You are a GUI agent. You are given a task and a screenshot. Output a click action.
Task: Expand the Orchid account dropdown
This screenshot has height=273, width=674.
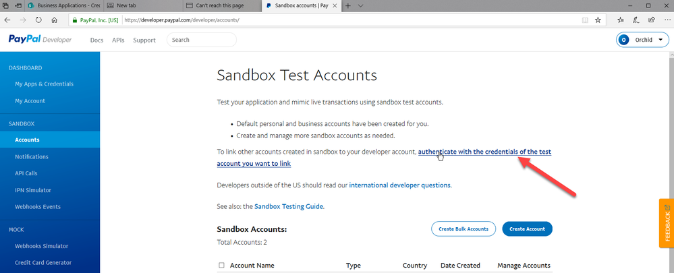tap(642, 40)
